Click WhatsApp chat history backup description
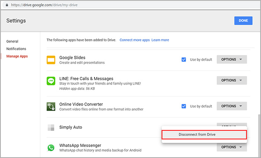 [100, 150]
